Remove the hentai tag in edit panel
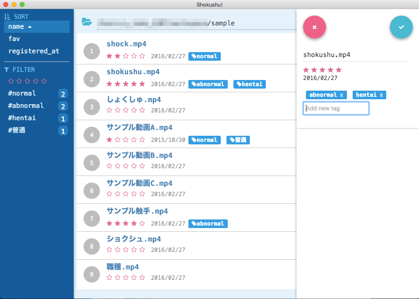The width and height of the screenshot is (419, 299). click(x=381, y=95)
